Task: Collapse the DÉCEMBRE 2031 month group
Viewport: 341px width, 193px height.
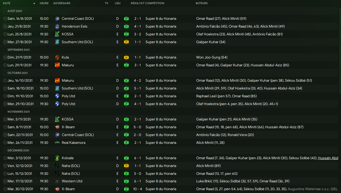Action: pyautogui.click(x=18, y=150)
